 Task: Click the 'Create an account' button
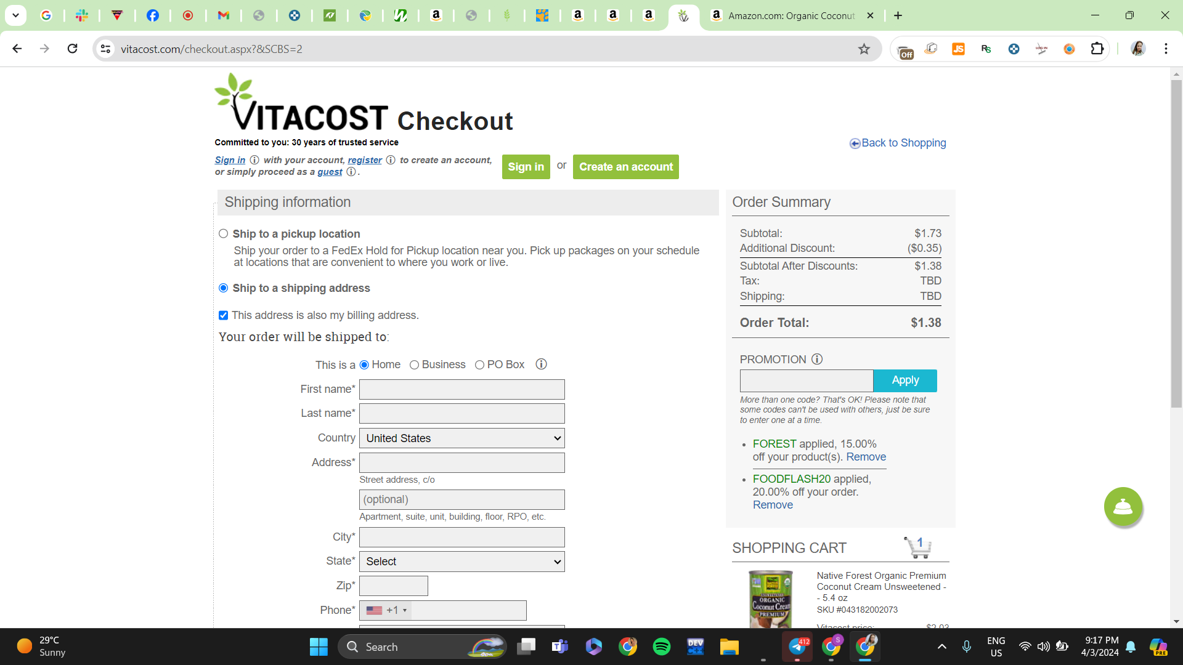click(626, 167)
